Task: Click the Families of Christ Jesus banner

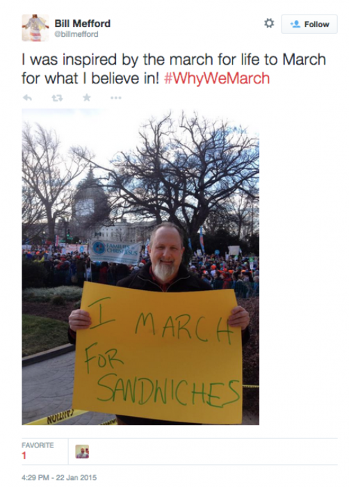Action: click(115, 250)
